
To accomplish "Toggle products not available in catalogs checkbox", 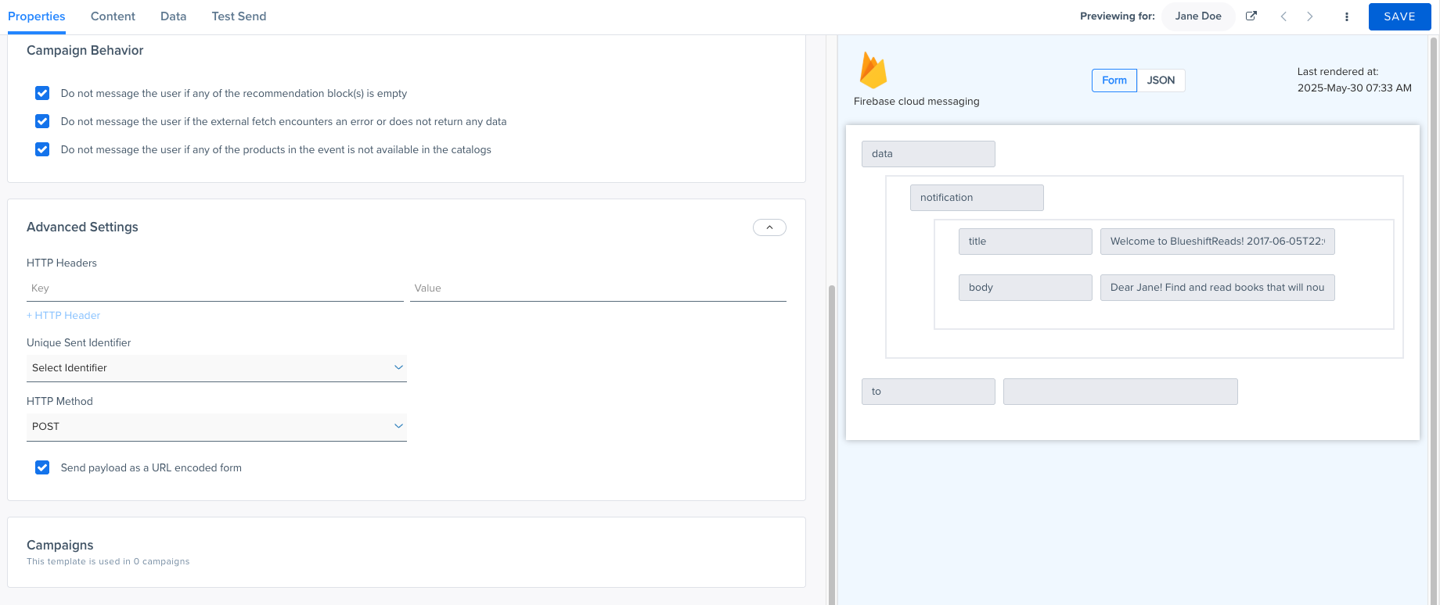I will point(42,149).
